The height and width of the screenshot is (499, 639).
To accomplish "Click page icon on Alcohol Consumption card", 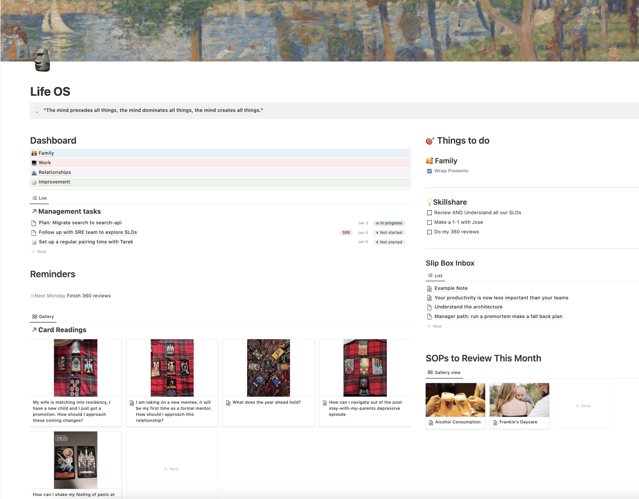I will (x=431, y=422).
